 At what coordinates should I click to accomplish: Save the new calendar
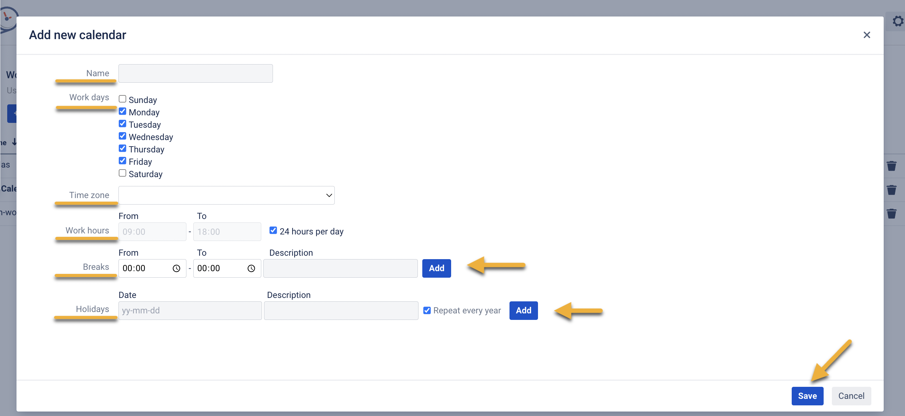coord(807,396)
